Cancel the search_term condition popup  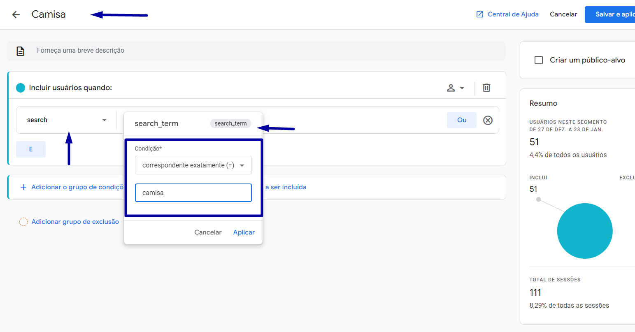[x=208, y=232]
